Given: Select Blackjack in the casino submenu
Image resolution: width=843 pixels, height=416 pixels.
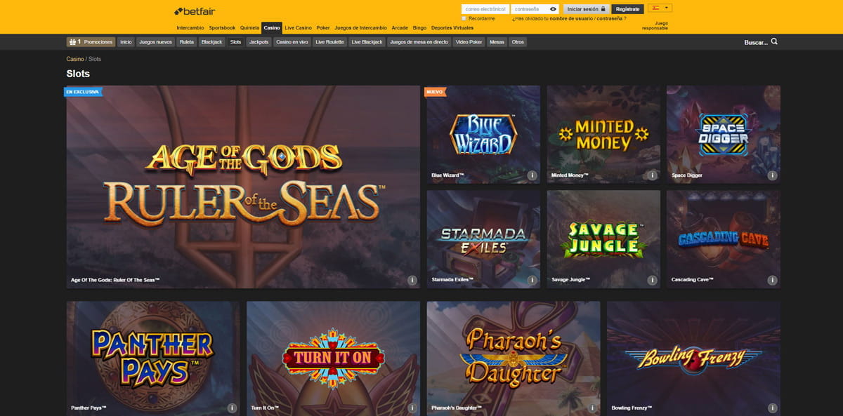Looking at the screenshot, I should click(x=211, y=42).
